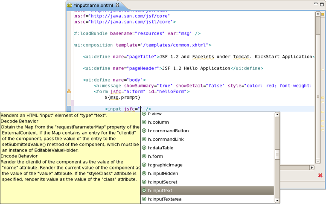
Task: Select the inputname.xhtml editor tab
Action: (x=93, y=5)
